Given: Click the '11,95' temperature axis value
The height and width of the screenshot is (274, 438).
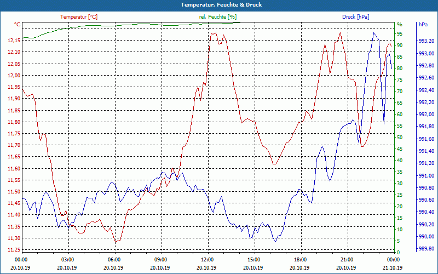Looking at the screenshot, I should (x=14, y=87).
